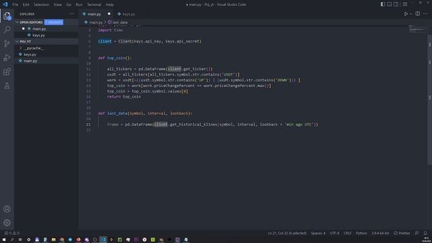The height and width of the screenshot is (243, 432).
Task: Click the editor vertical scrollbar
Action: point(429,99)
